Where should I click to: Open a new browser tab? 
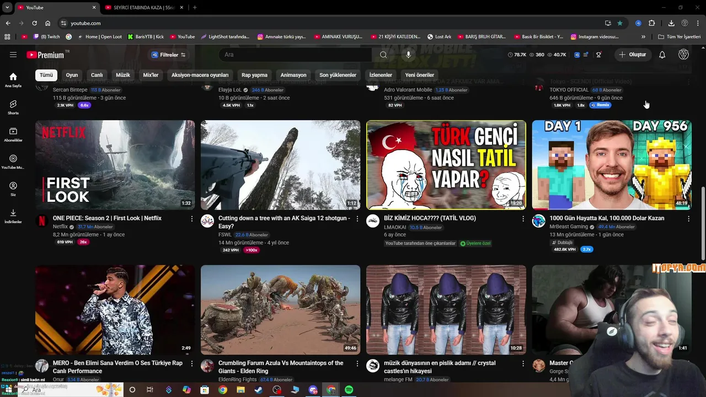pos(195,7)
